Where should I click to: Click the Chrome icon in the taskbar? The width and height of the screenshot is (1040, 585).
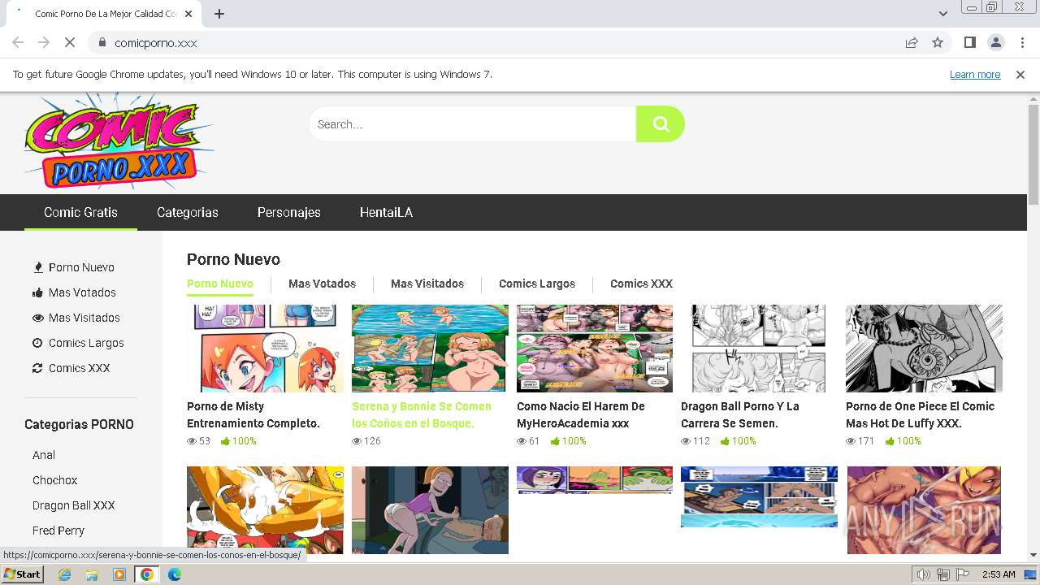[147, 574]
